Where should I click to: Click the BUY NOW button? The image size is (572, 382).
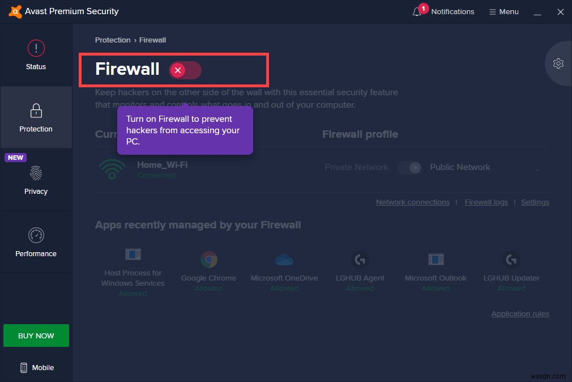[x=36, y=336]
